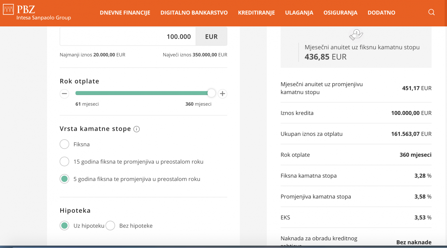
Task: Click the EUR currency box
Action: 211,37
